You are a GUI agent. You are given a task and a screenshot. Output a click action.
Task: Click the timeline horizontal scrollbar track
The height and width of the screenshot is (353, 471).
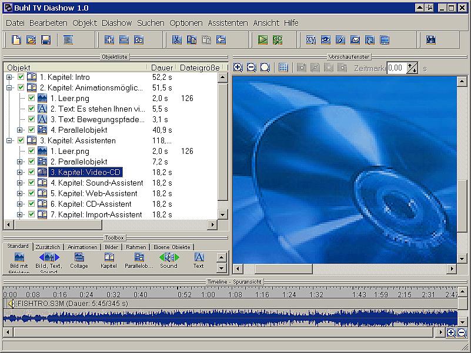coord(223,332)
